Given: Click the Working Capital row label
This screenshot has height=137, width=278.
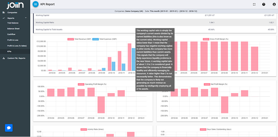Looking at the screenshot, I should coord(42,15).
